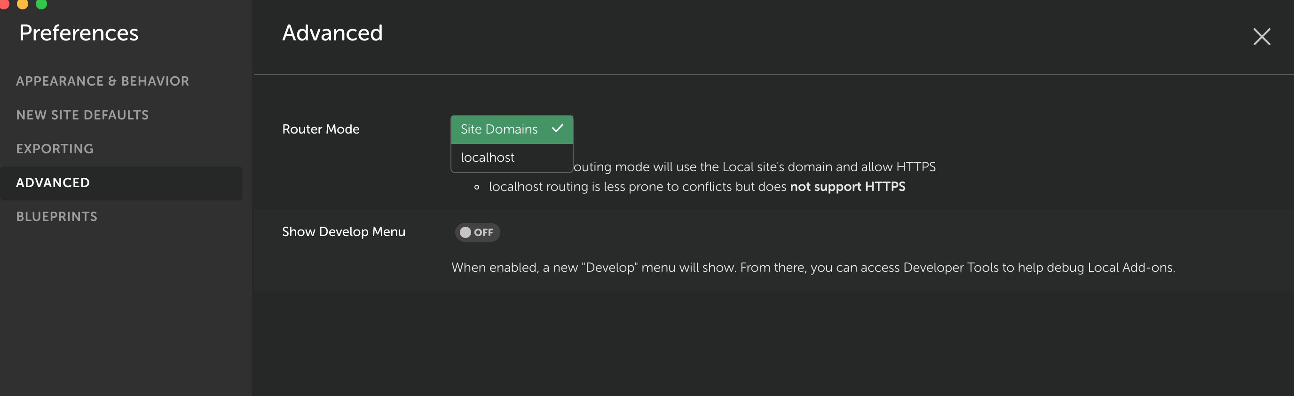Switch to the Blueprints preferences
The width and height of the screenshot is (1294, 396).
click(x=56, y=217)
